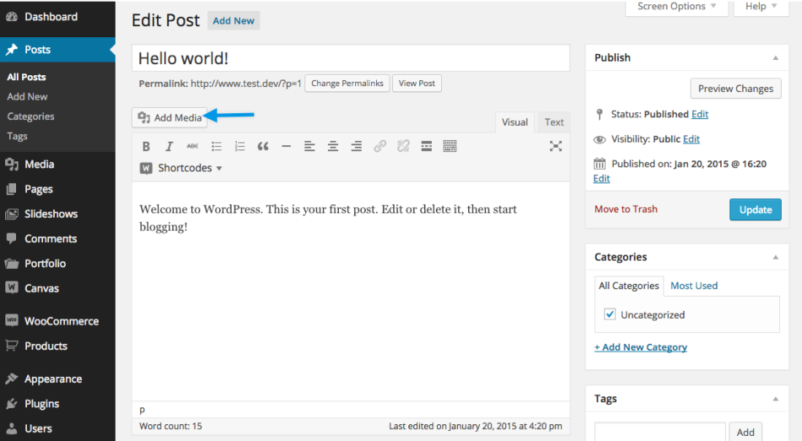Insert a bulleted list

pos(216,146)
